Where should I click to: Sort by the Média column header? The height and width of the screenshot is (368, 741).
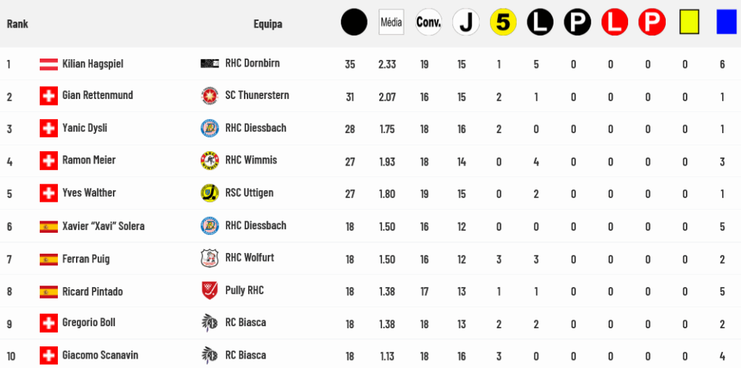391,22
